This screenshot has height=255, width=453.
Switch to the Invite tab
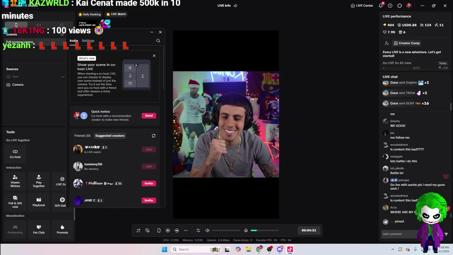[74, 41]
